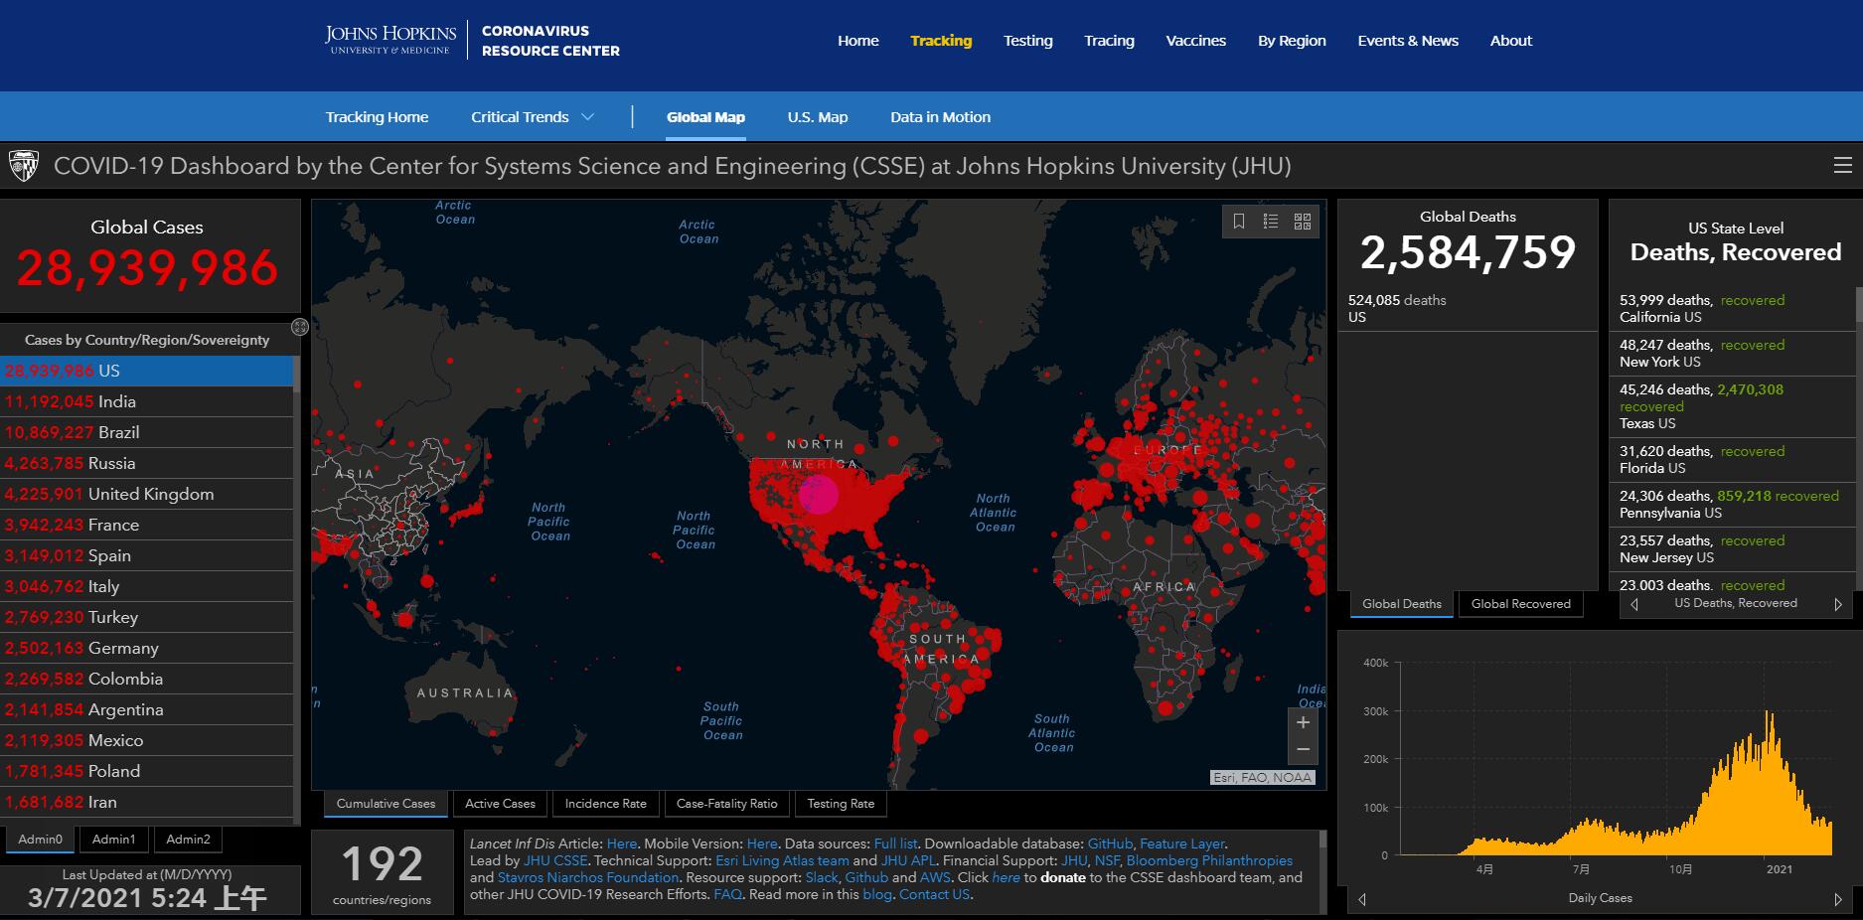
Task: Open the basemap gallery grid icon
Action: 1303,222
